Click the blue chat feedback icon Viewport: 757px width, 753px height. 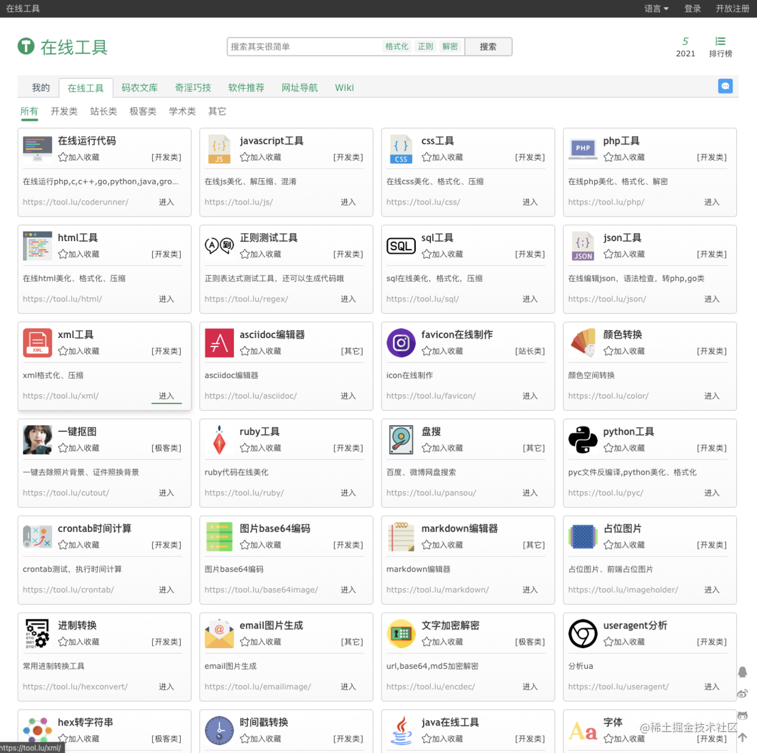point(725,86)
